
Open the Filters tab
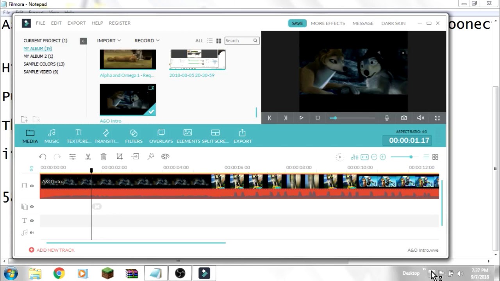(x=134, y=136)
